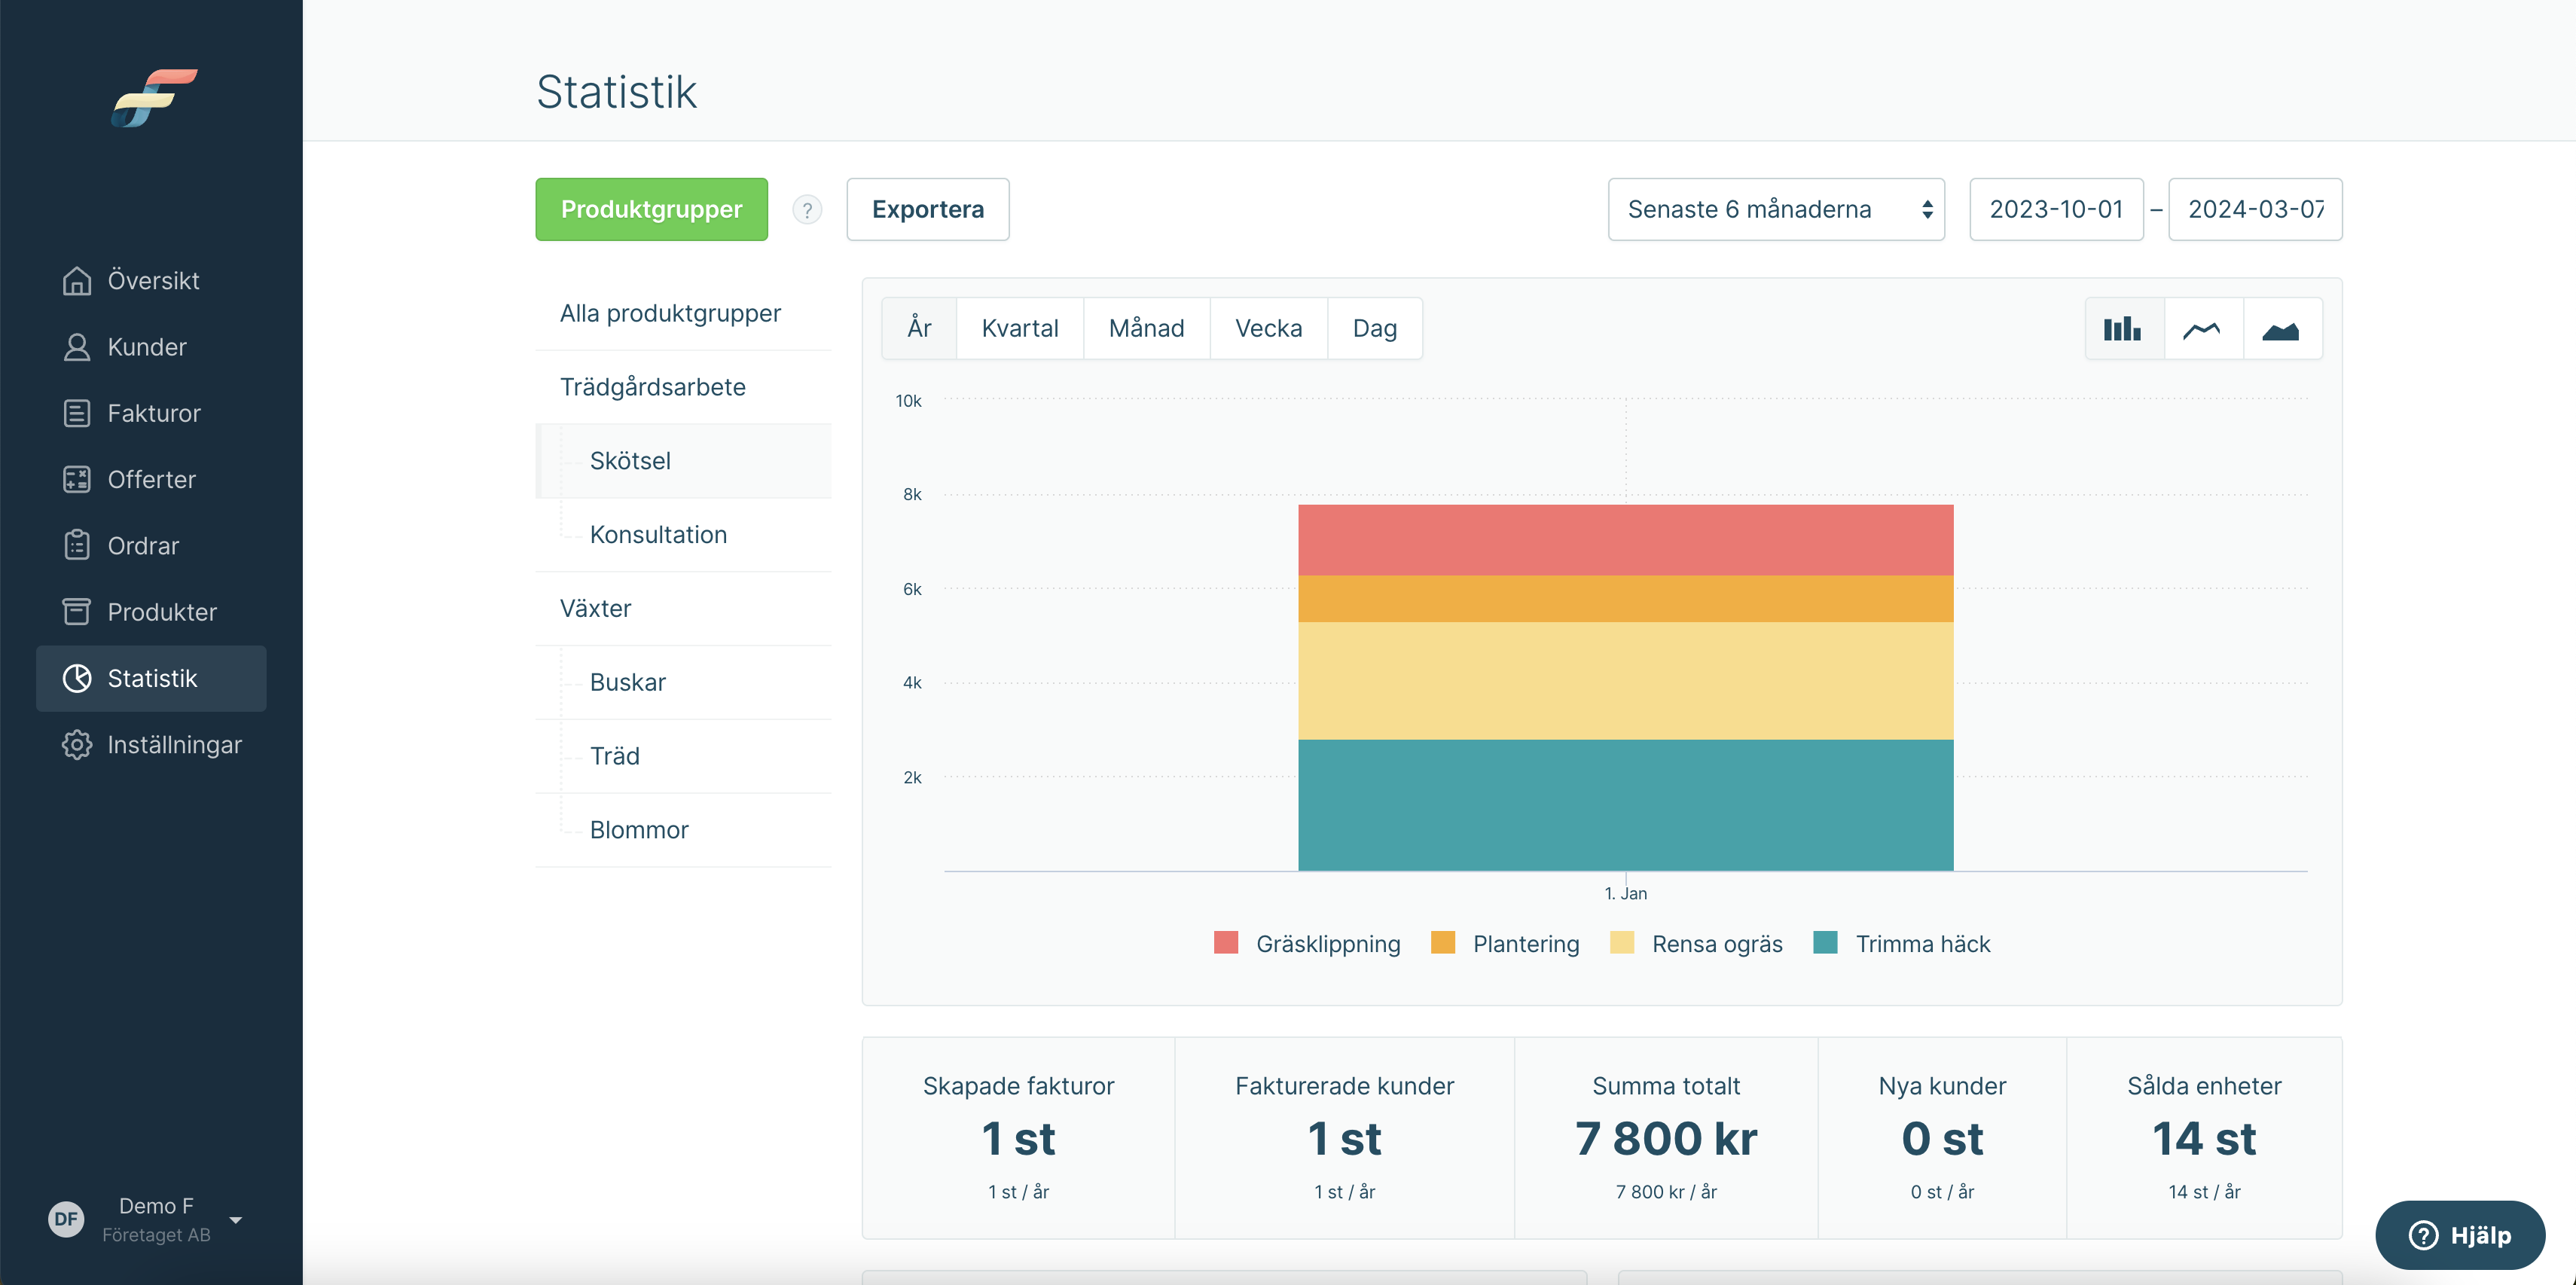Expand the Demo F account menu arrow
The width and height of the screenshot is (2576, 1285).
pyautogui.click(x=236, y=1220)
